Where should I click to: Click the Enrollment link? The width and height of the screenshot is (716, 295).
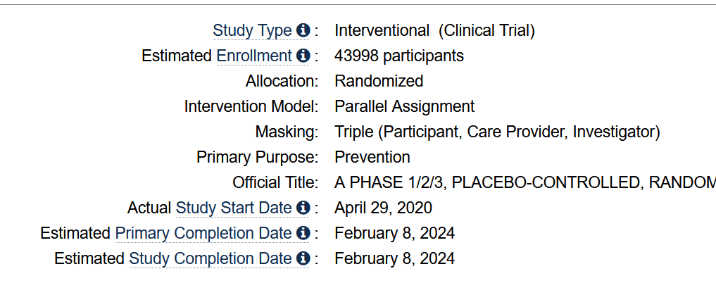254,56
